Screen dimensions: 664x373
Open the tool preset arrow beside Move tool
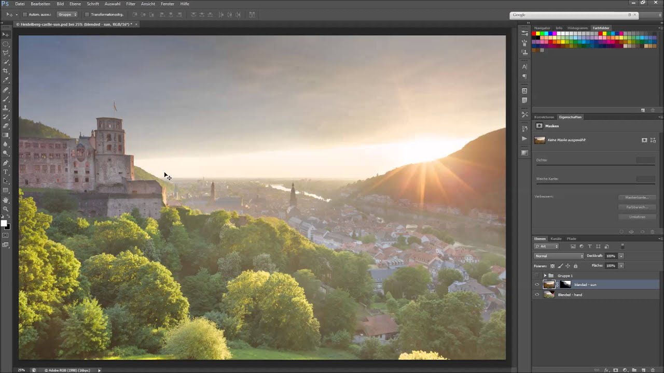point(17,15)
